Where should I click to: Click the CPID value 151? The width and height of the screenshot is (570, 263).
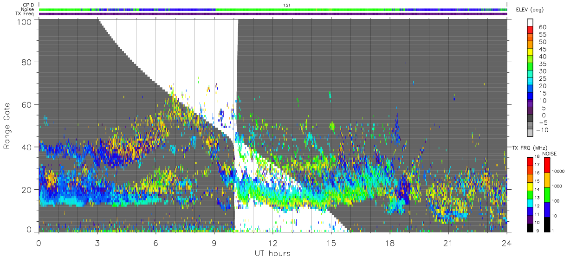tap(286, 5)
